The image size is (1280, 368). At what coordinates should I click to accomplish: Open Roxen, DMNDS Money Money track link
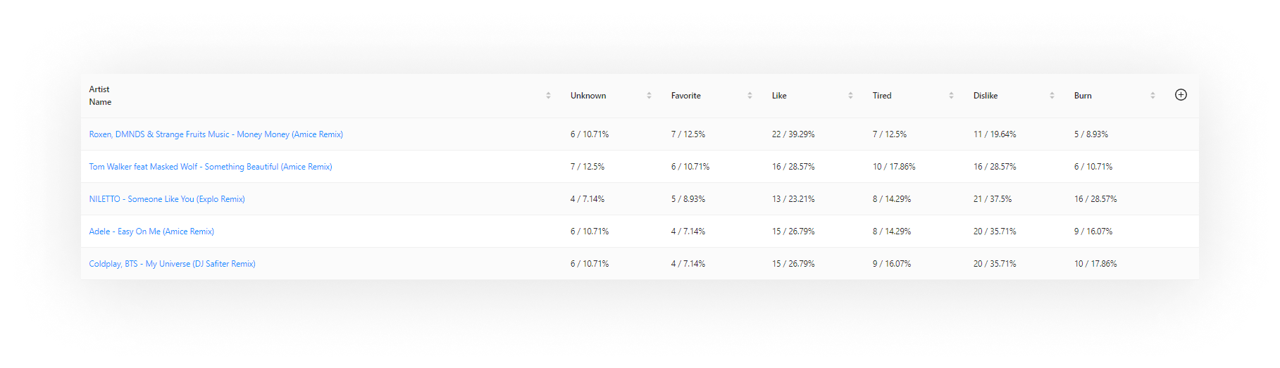click(216, 134)
